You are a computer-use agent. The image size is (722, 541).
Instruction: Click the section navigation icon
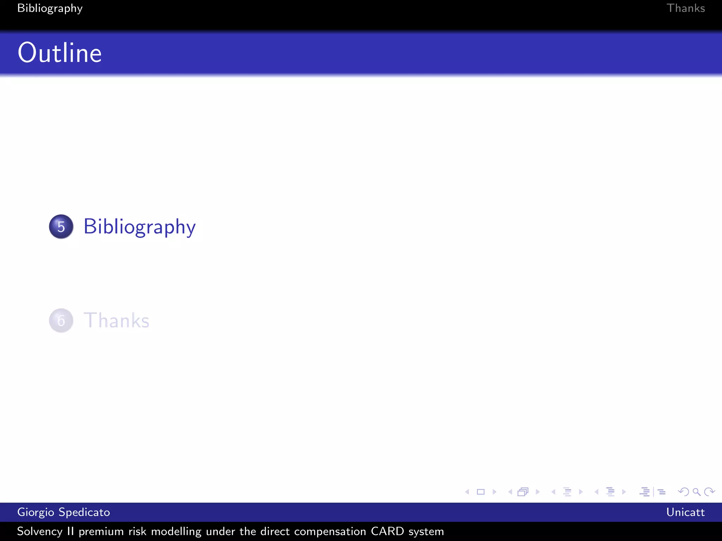tap(610, 492)
